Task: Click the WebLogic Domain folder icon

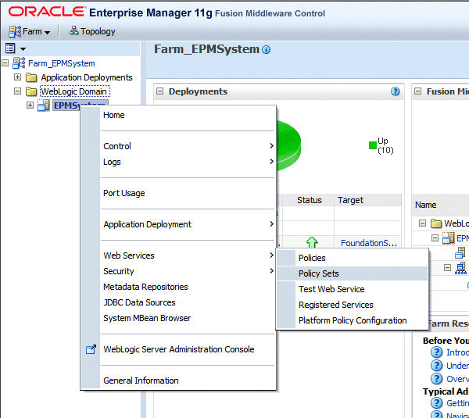Action: pyautogui.click(x=31, y=91)
